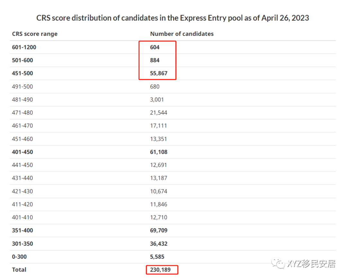
Task: Click the XYZ移民安居 watermark text
Action: click(311, 264)
